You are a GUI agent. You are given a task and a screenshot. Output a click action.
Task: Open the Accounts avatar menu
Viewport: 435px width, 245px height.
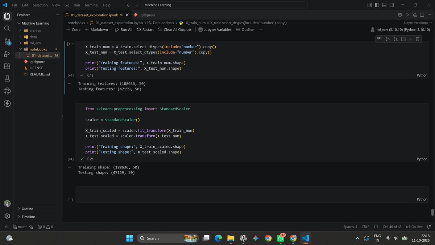7,204
